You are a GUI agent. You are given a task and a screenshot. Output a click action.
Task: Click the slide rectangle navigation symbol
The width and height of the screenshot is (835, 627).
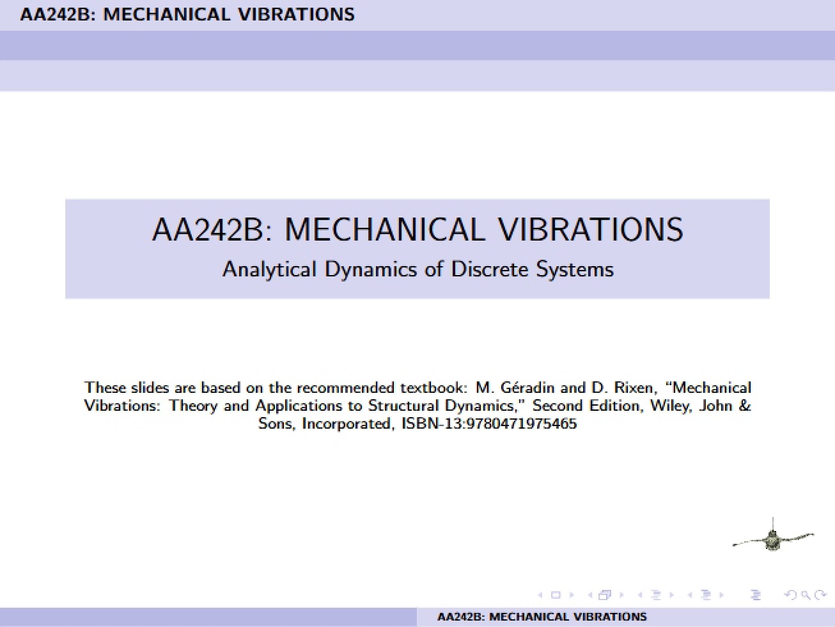tap(556, 595)
